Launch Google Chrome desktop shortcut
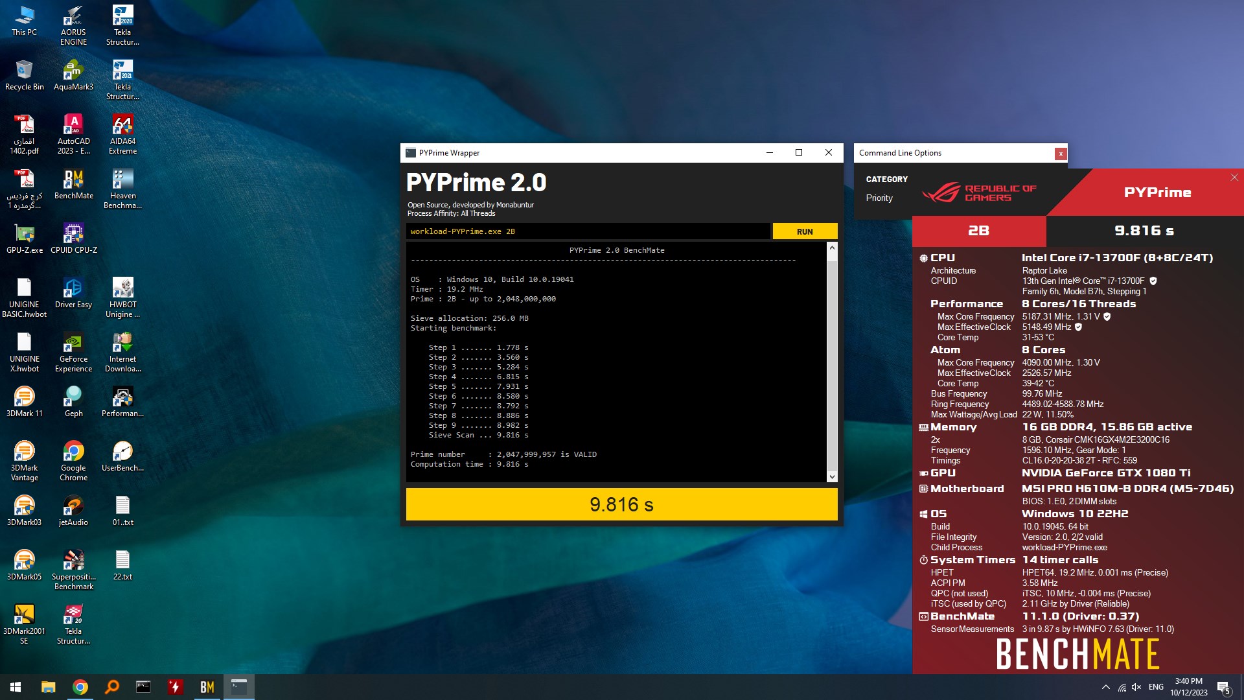Image resolution: width=1244 pixels, height=700 pixels. coord(73,461)
